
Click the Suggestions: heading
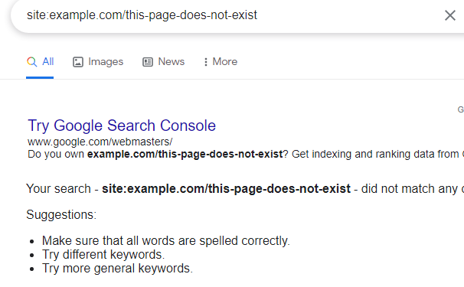(61, 214)
